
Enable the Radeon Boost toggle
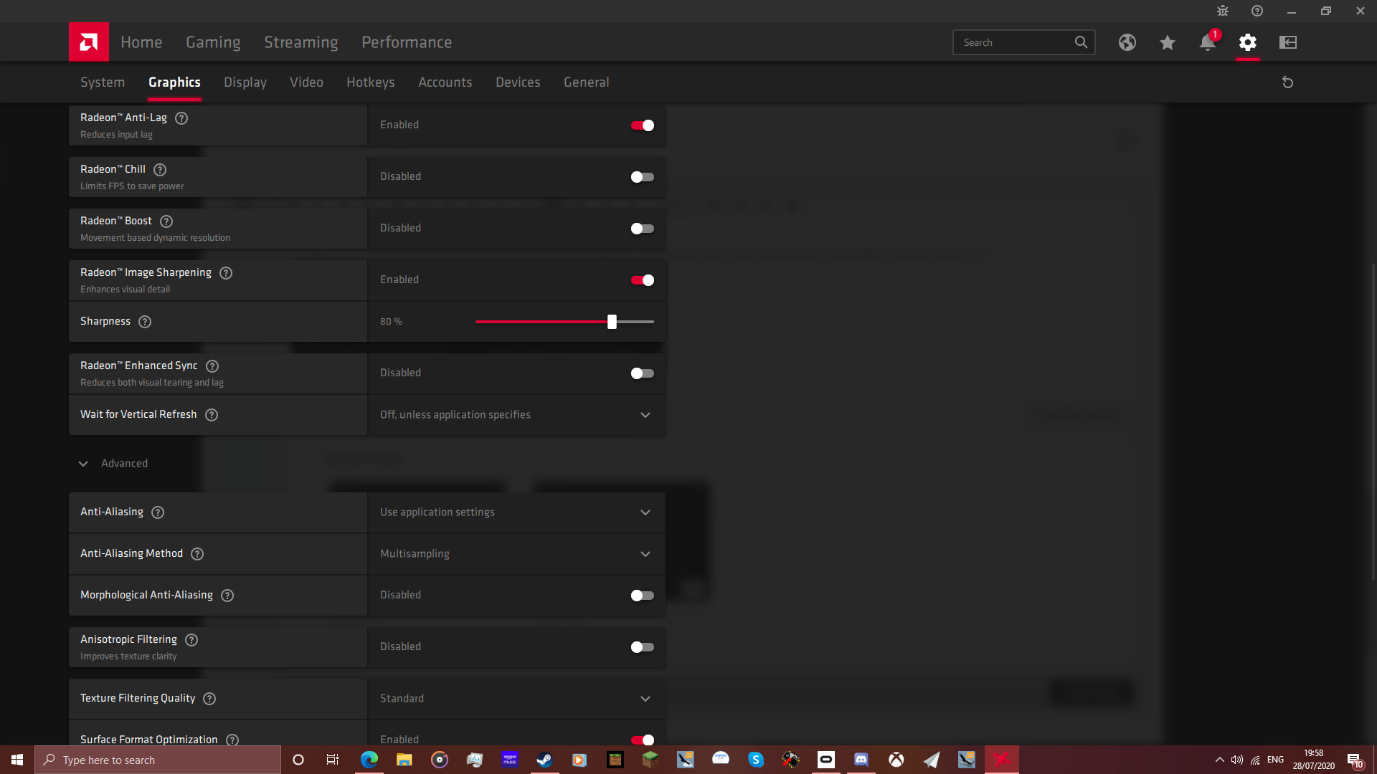(642, 229)
